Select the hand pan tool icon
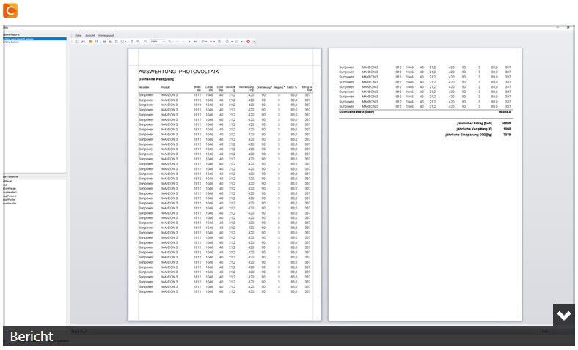This screenshot has height=350, width=578. (132, 42)
